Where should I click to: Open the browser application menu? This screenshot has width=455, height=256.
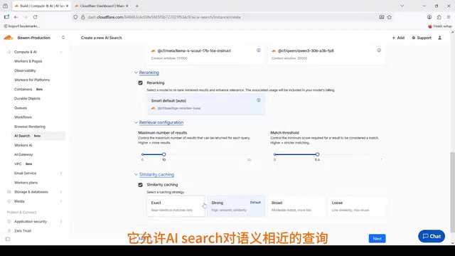(x=449, y=17)
